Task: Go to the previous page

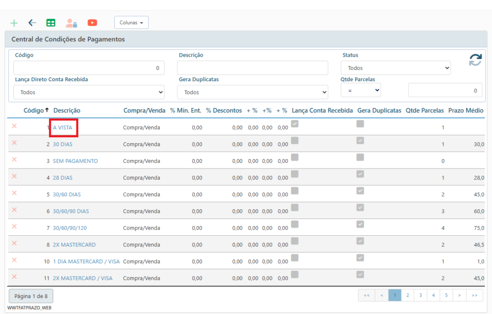Action: (x=381, y=295)
